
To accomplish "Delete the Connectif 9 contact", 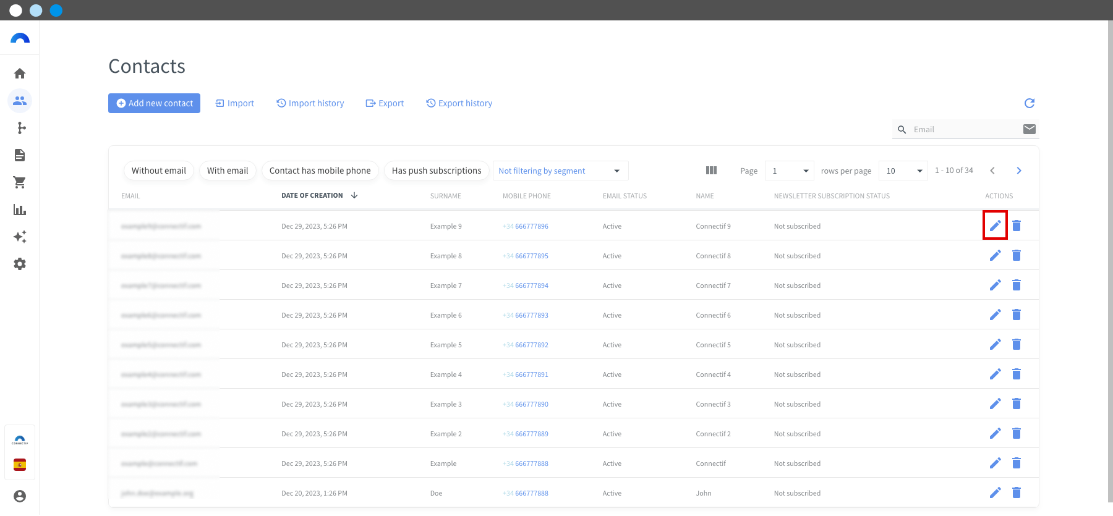I will (x=1017, y=226).
